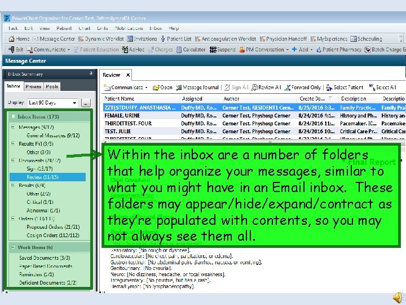Click Select Patient button
The width and height of the screenshot is (406, 305).
[x=345, y=88]
